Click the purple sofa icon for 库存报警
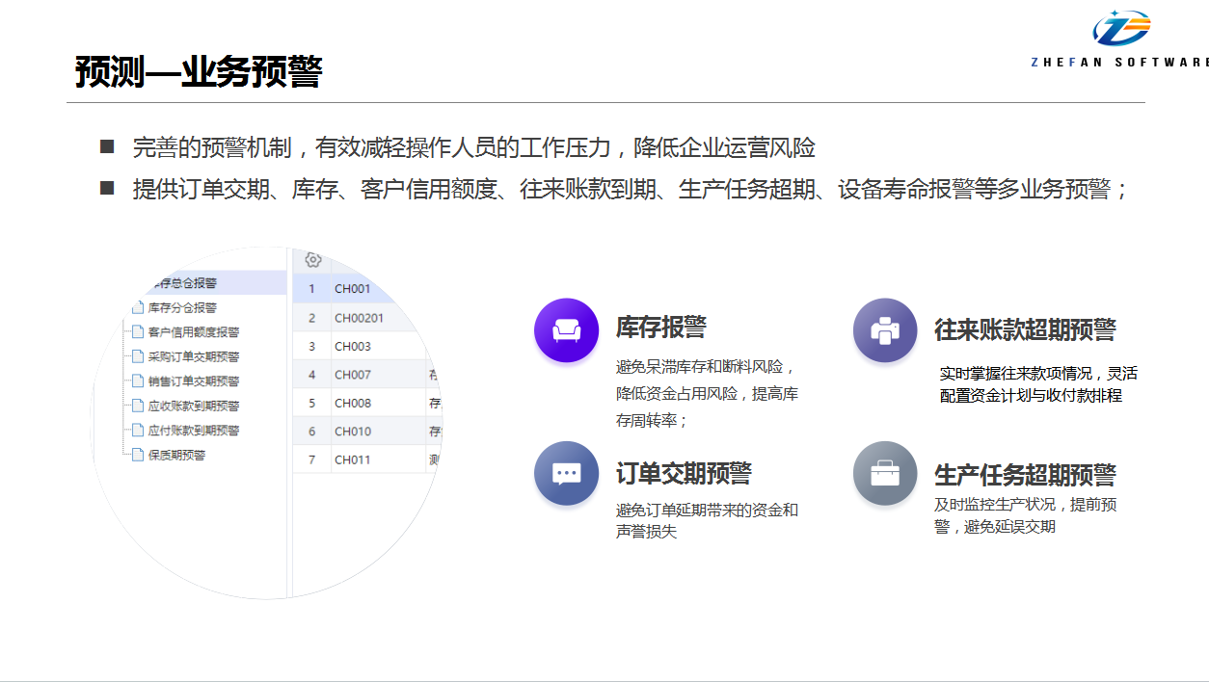Viewport: 1209px width, 682px height. [566, 330]
